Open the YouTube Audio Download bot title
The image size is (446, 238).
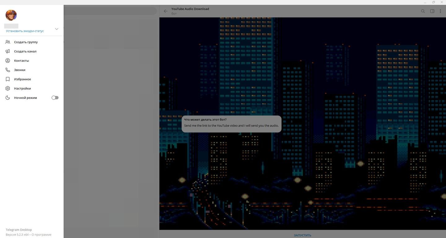(x=190, y=9)
